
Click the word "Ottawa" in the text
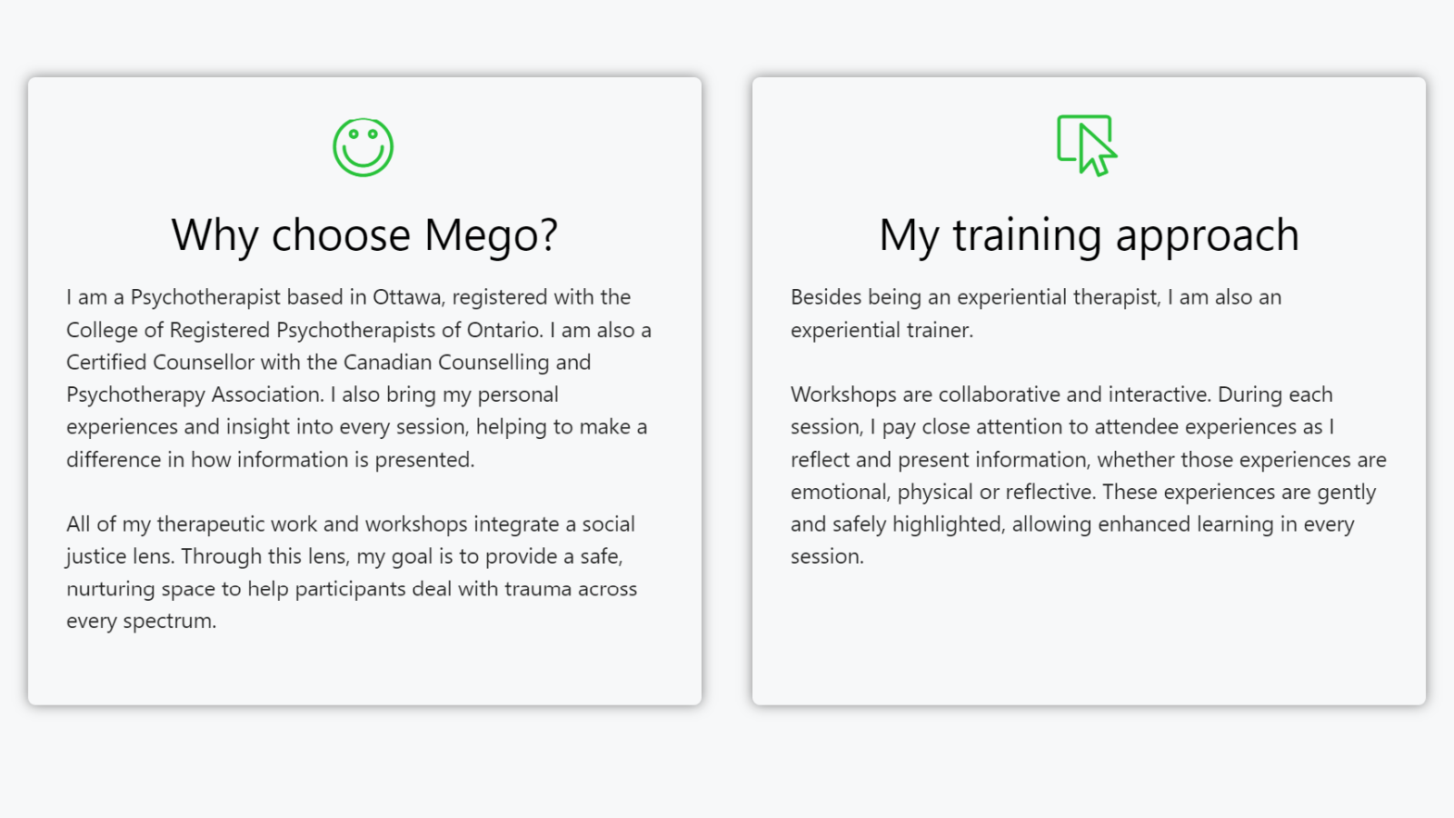pos(406,297)
